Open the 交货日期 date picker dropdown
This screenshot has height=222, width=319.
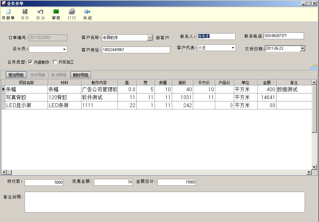303,49
